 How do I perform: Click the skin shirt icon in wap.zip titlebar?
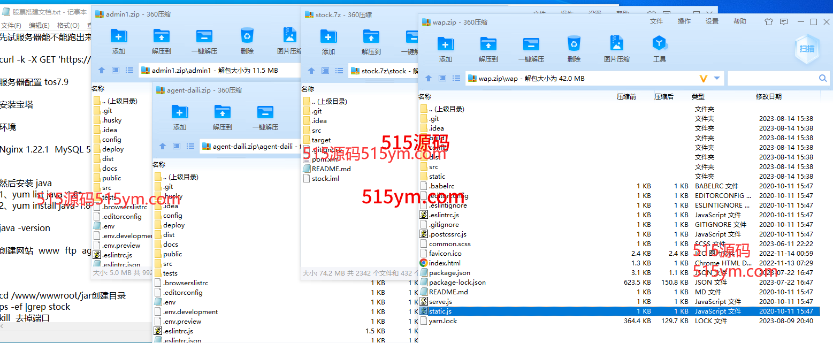click(x=769, y=22)
